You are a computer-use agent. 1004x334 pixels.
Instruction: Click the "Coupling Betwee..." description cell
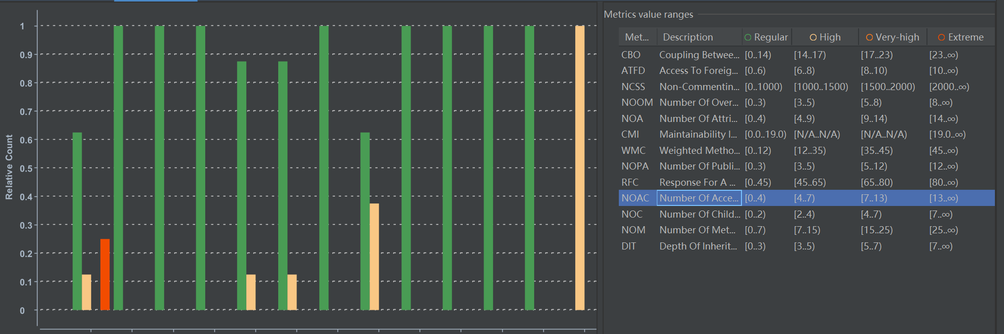click(x=699, y=55)
